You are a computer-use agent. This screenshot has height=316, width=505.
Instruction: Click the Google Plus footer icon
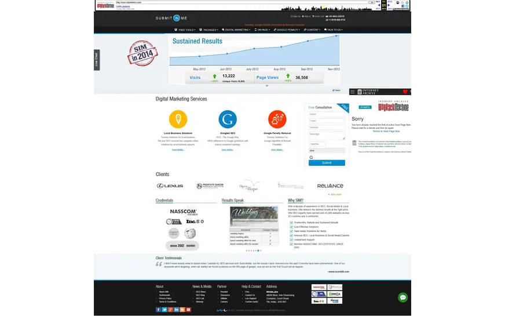click(x=170, y=310)
